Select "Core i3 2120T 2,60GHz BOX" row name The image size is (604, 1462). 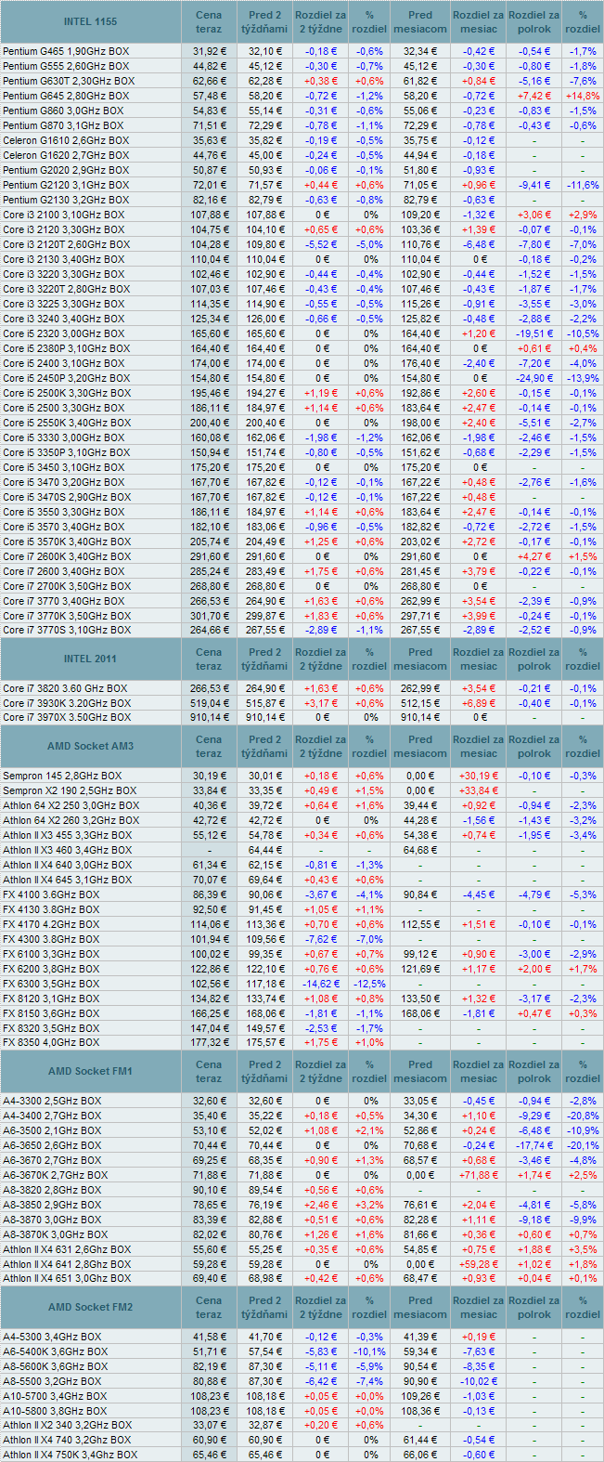click(x=68, y=244)
